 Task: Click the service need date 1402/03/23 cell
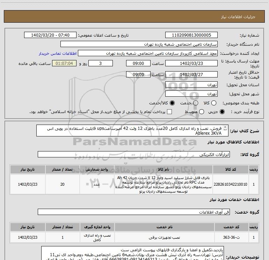[28, 238]
